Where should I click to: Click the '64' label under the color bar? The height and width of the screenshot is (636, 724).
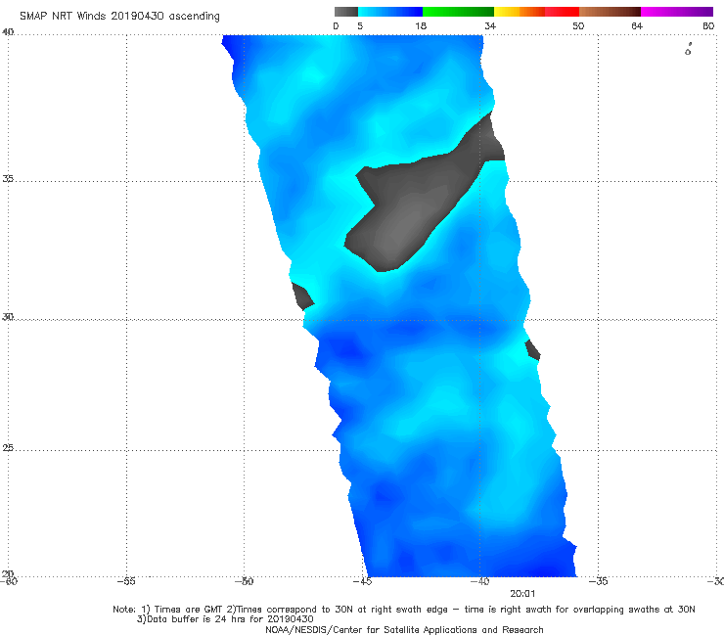[x=637, y=25]
